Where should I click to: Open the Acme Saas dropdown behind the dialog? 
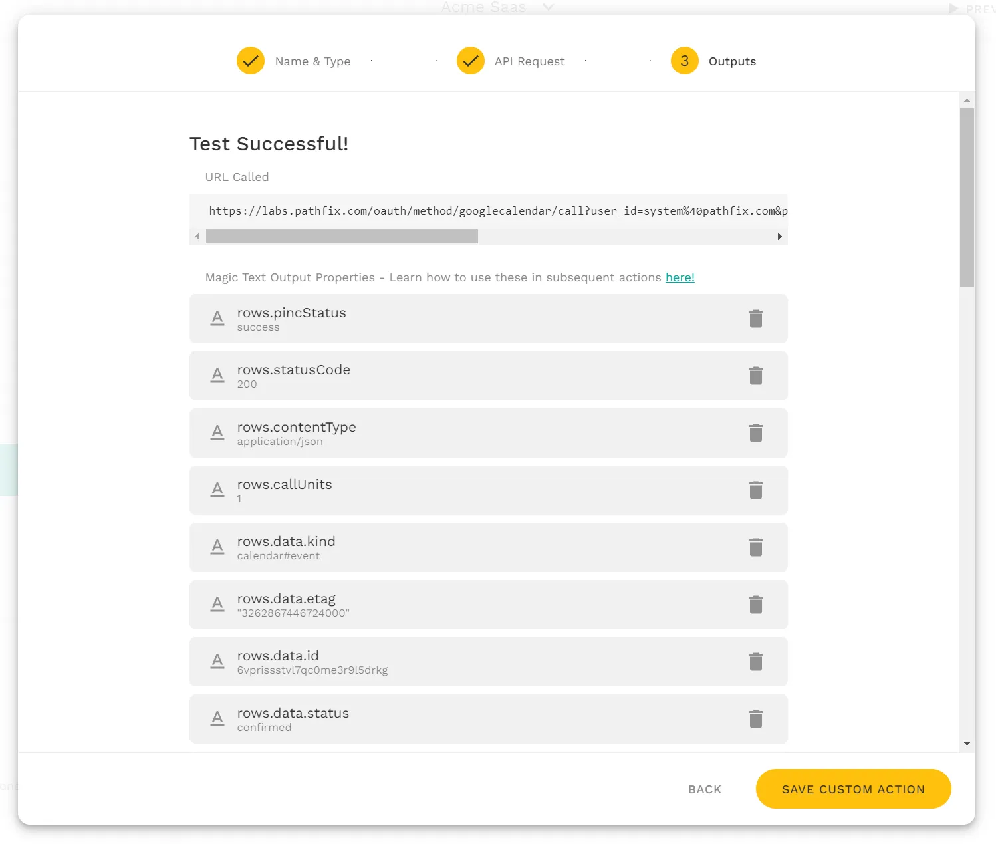497,7
